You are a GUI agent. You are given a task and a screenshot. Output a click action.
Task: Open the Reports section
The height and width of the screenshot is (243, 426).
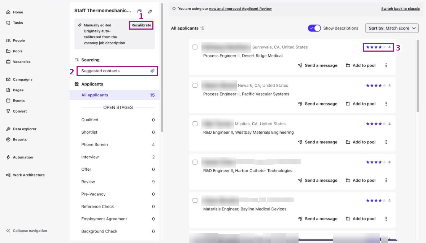[17, 139]
